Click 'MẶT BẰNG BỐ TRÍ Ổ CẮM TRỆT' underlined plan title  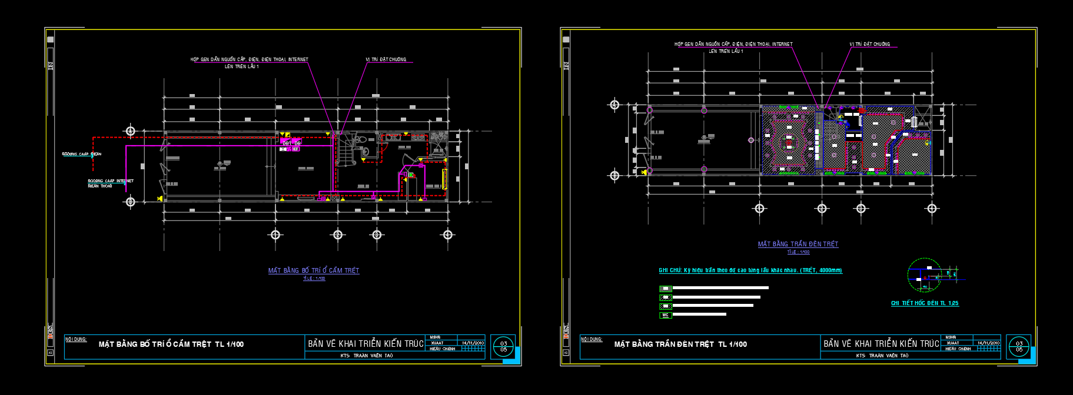pos(314,270)
